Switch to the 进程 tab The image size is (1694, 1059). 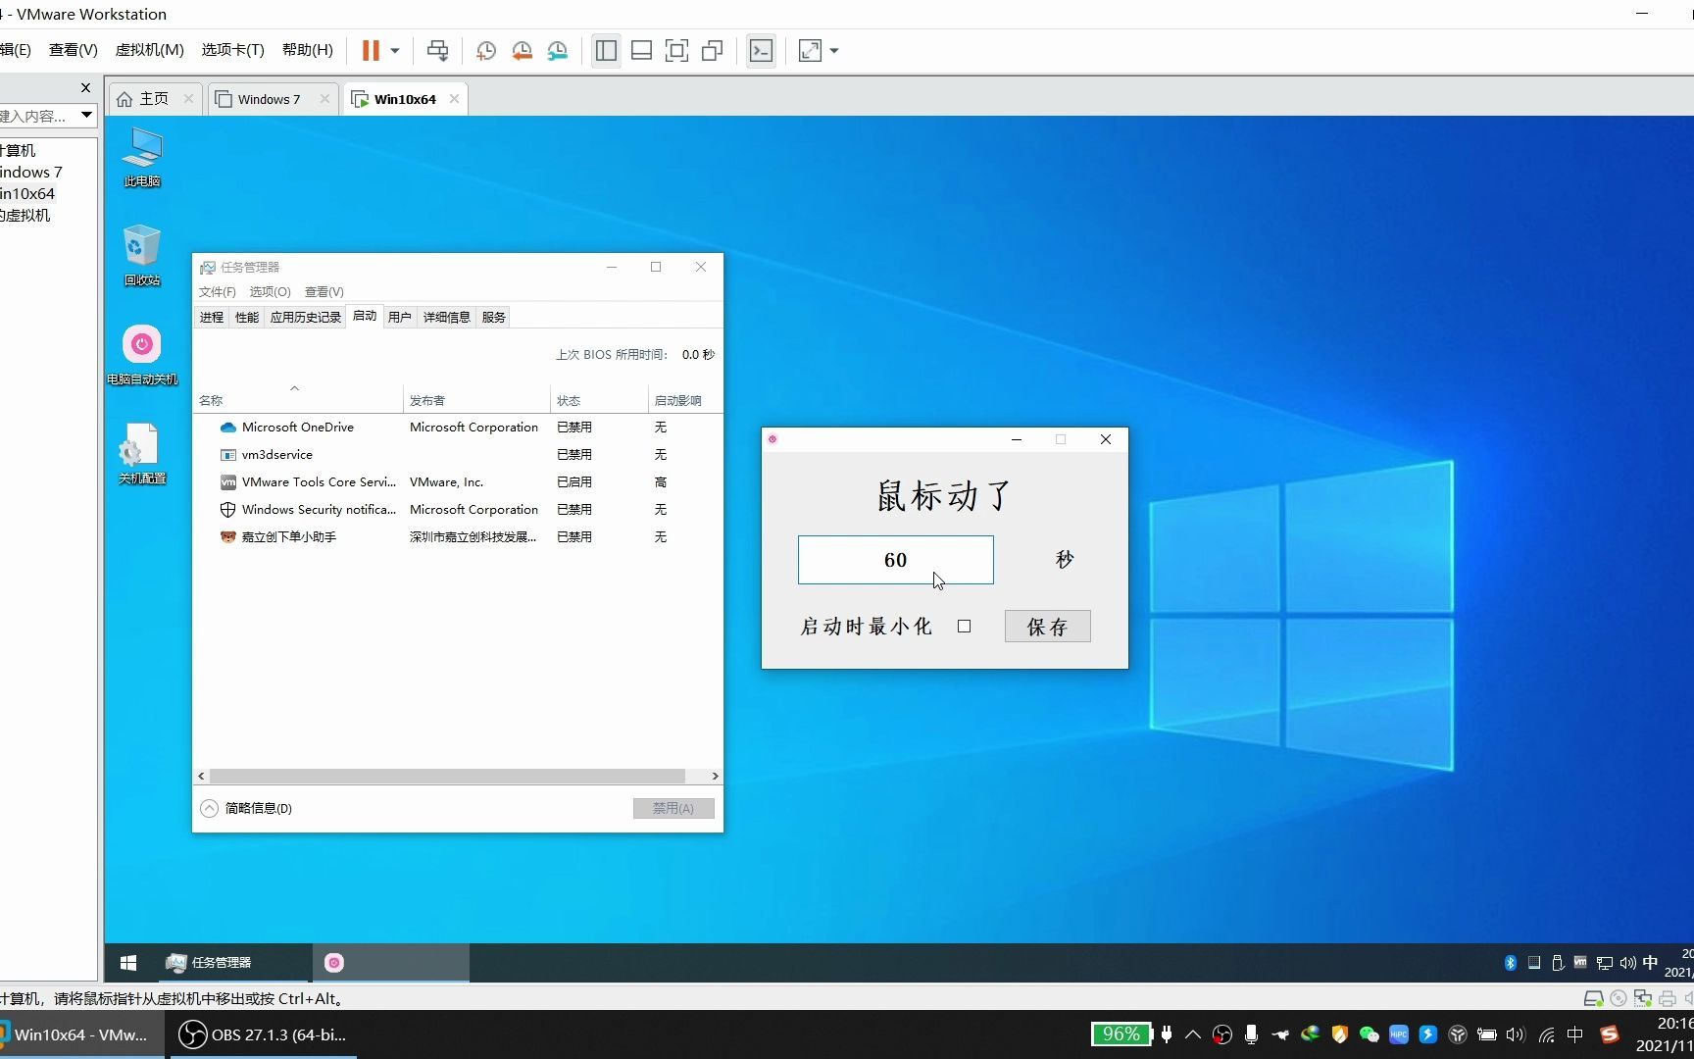click(212, 317)
